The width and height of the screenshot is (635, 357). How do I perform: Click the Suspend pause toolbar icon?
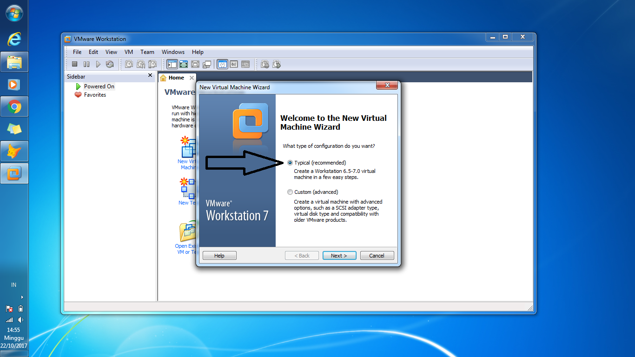pos(86,64)
